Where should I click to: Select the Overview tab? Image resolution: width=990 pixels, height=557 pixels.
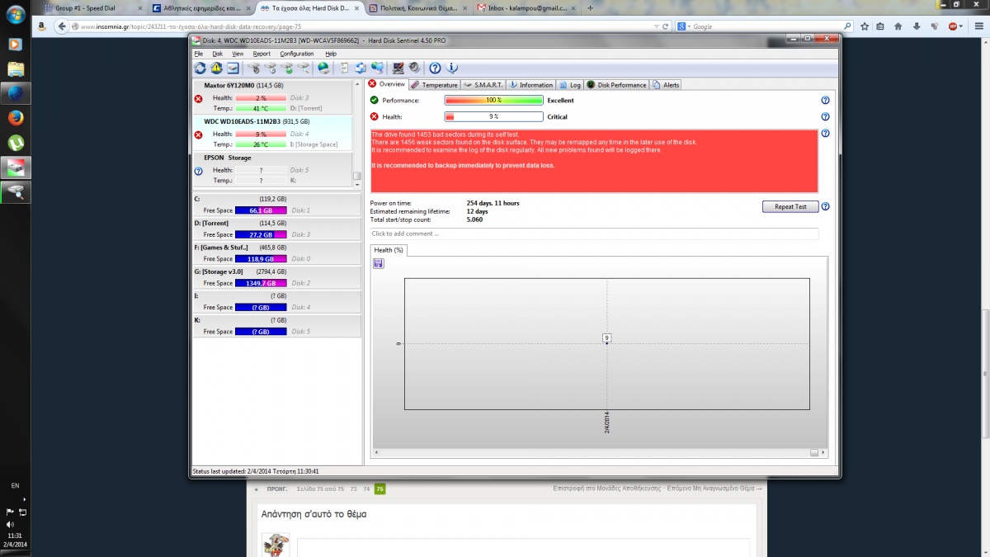click(x=386, y=84)
